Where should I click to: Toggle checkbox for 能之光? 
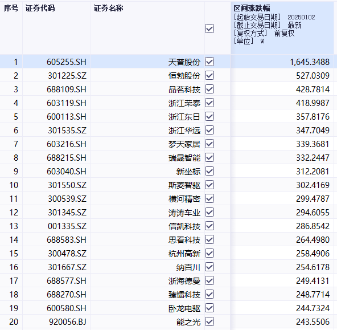[x=209, y=322]
